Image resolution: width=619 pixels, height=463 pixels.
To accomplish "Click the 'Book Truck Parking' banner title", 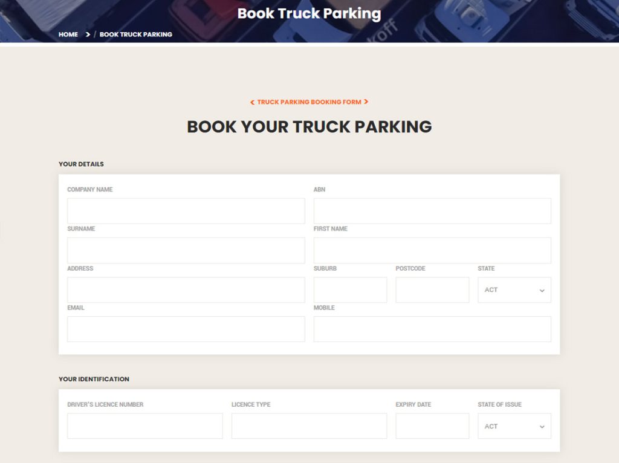I will point(309,13).
